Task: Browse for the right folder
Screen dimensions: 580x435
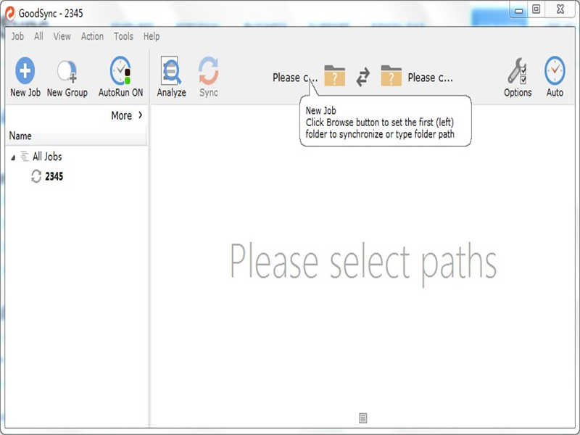Action: pyautogui.click(x=391, y=76)
